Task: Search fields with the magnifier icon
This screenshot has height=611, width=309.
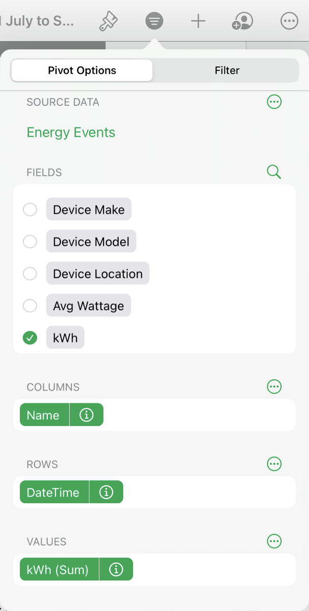Action: point(274,172)
